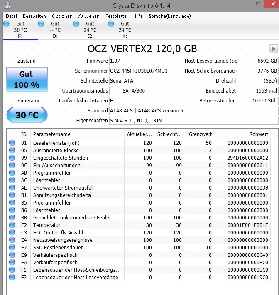
Task: Click status orb for Ein-/Ausschaltungen row
Action: tap(12, 166)
